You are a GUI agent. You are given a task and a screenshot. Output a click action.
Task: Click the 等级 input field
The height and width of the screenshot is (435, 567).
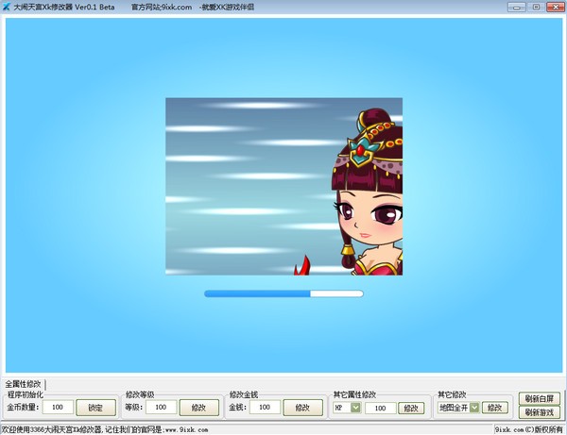tap(162, 408)
